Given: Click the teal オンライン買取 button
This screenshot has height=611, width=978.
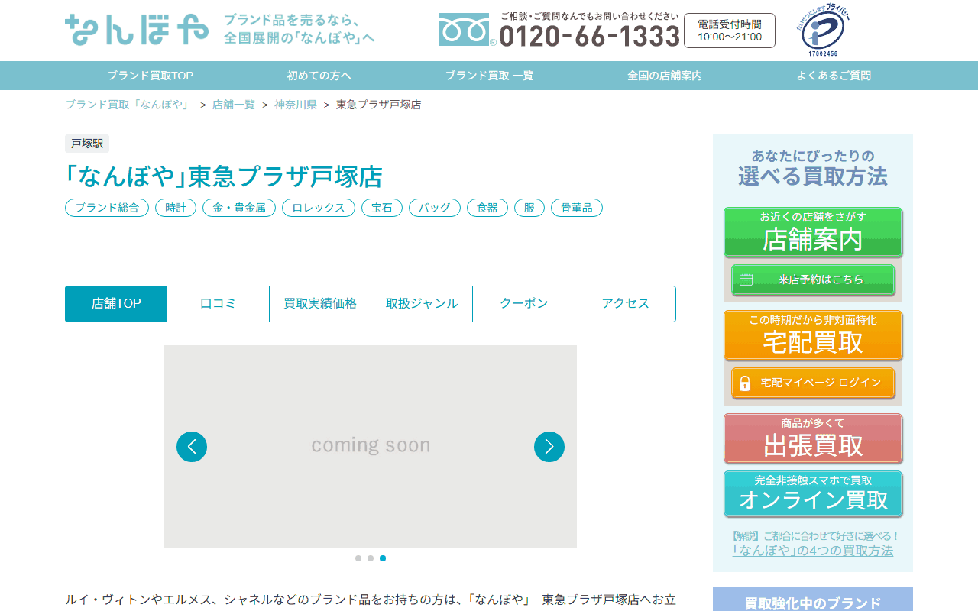Looking at the screenshot, I should pyautogui.click(x=813, y=494).
